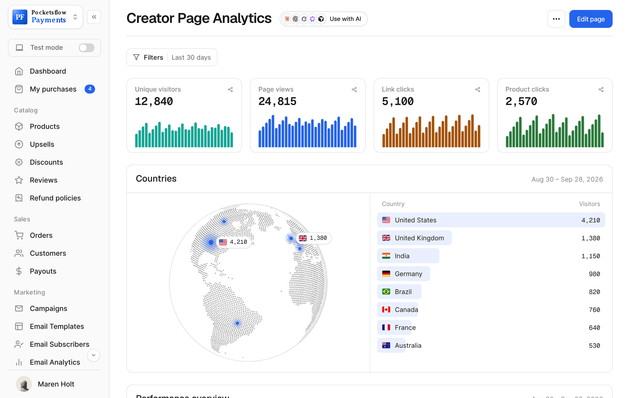Click the Edit page button
The image size is (637, 398).
click(x=591, y=19)
